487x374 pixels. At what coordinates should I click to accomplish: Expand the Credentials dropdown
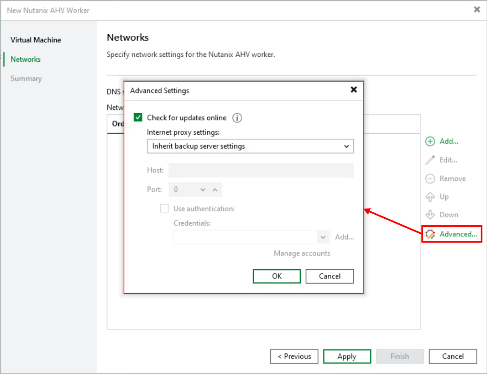tap(323, 237)
